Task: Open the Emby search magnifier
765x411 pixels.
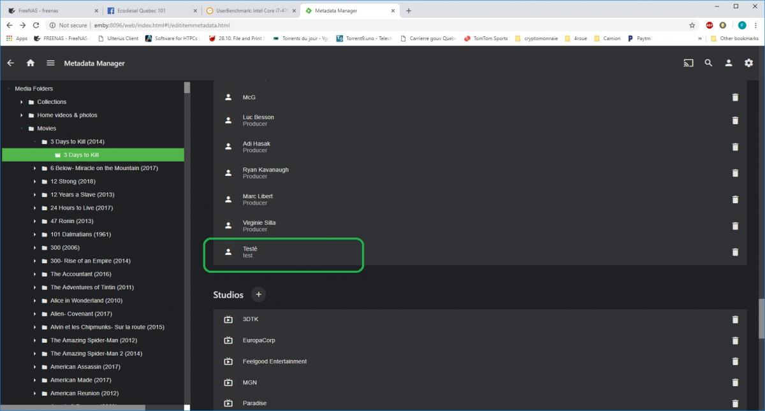Action: tap(708, 63)
